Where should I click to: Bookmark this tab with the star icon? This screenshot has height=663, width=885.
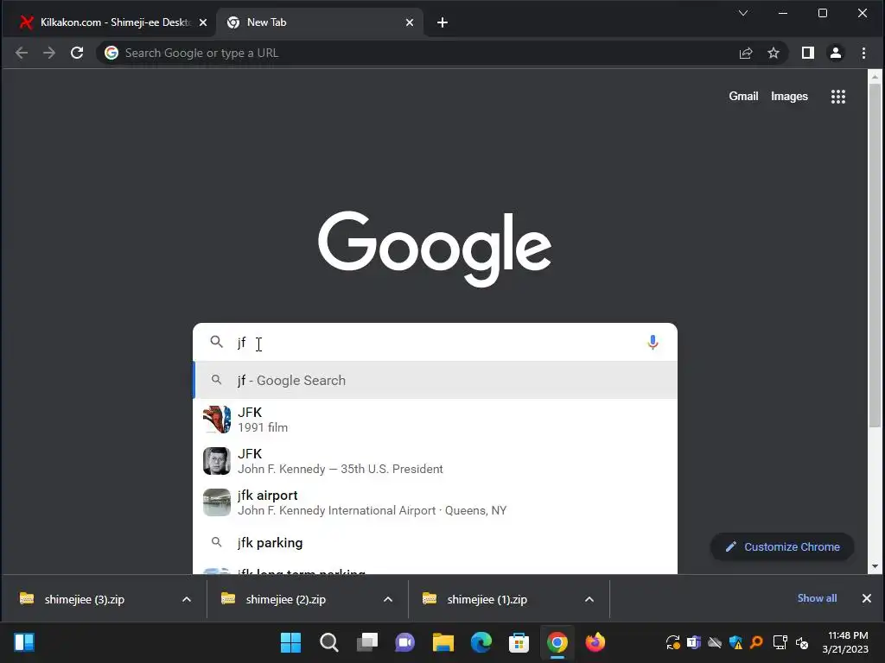(774, 53)
